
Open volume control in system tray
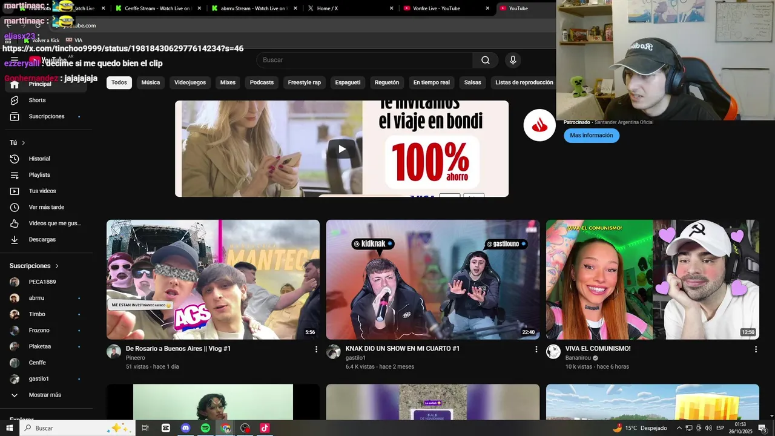[708, 428]
